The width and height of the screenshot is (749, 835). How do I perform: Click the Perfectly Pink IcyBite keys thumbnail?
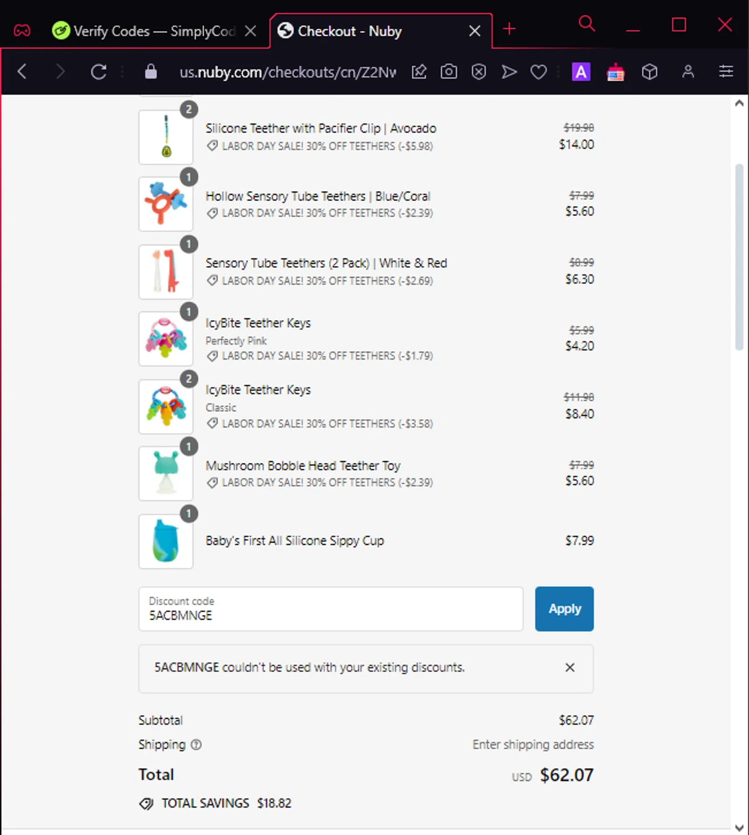click(x=166, y=339)
